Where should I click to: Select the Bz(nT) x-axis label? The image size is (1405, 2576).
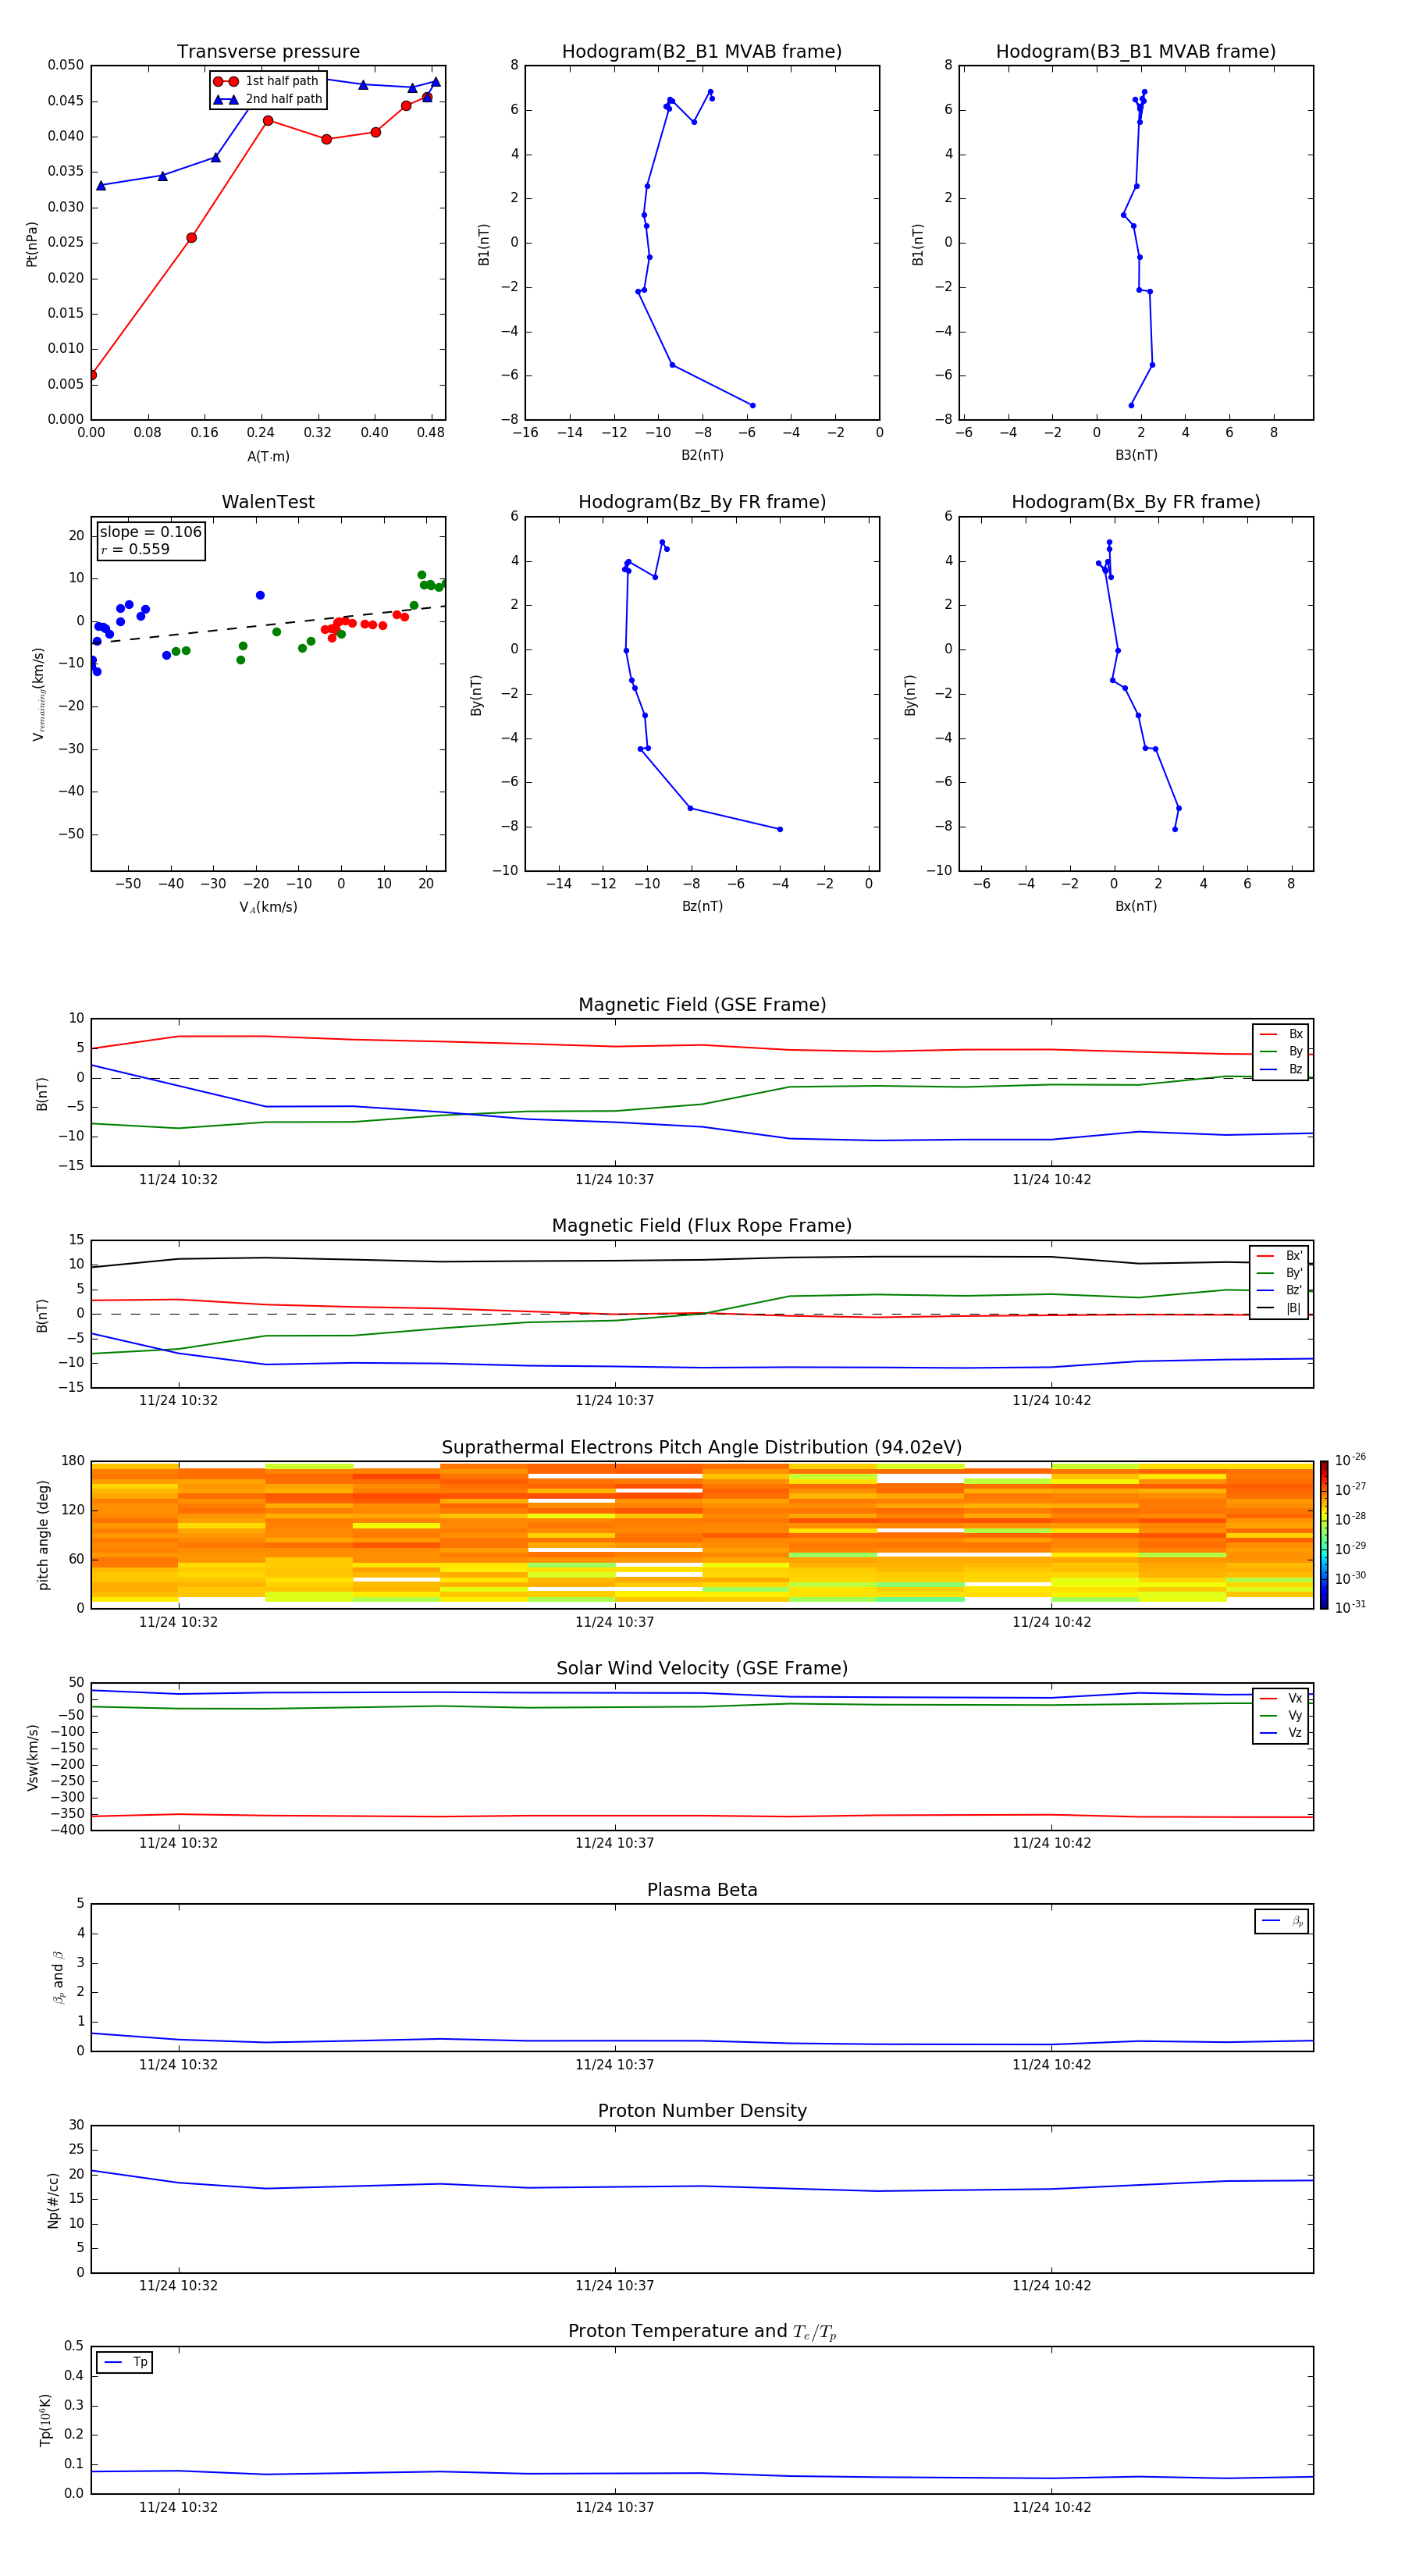click(702, 907)
